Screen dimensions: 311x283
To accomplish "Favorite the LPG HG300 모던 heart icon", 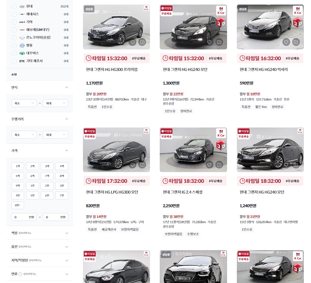I will pyautogui.click(x=132, y=165).
